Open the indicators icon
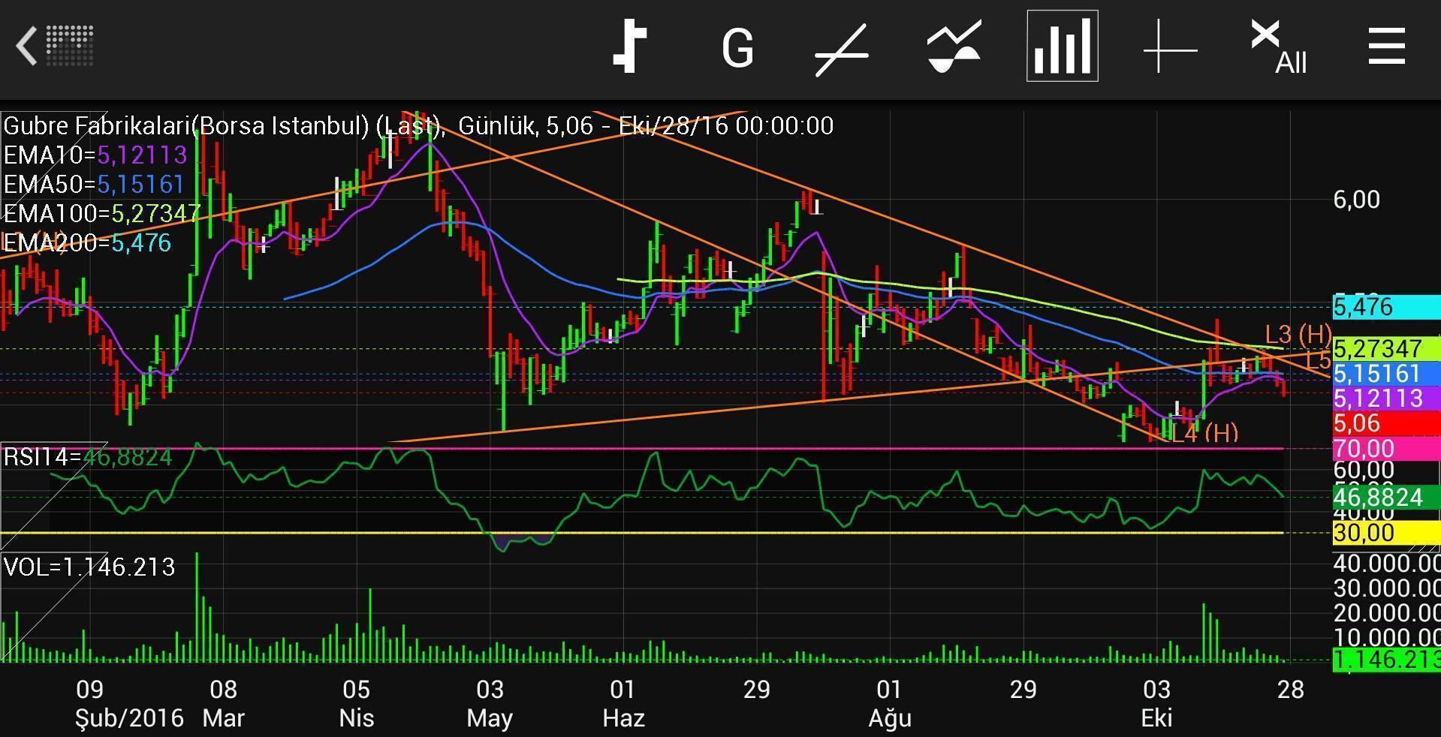Screen dimensions: 1441x737 953,48
